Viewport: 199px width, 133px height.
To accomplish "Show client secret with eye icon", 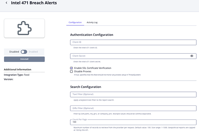I will [192, 56].
